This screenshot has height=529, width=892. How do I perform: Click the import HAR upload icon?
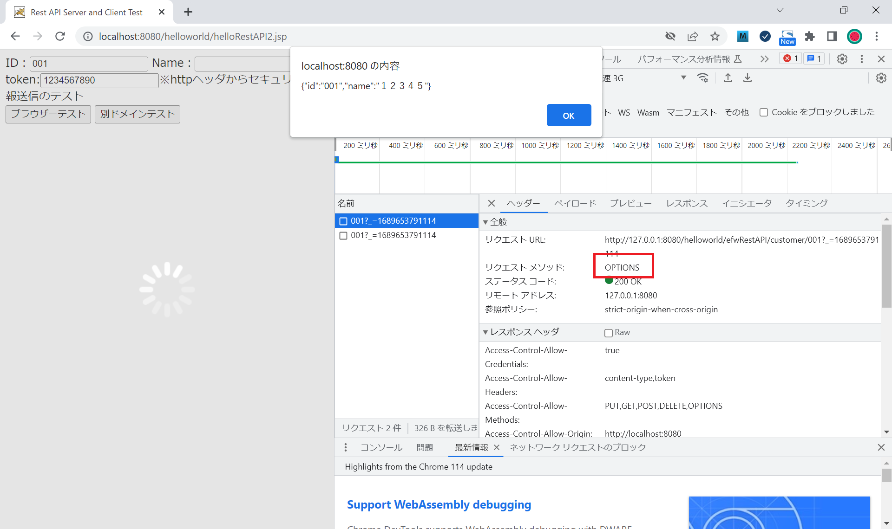tap(728, 78)
